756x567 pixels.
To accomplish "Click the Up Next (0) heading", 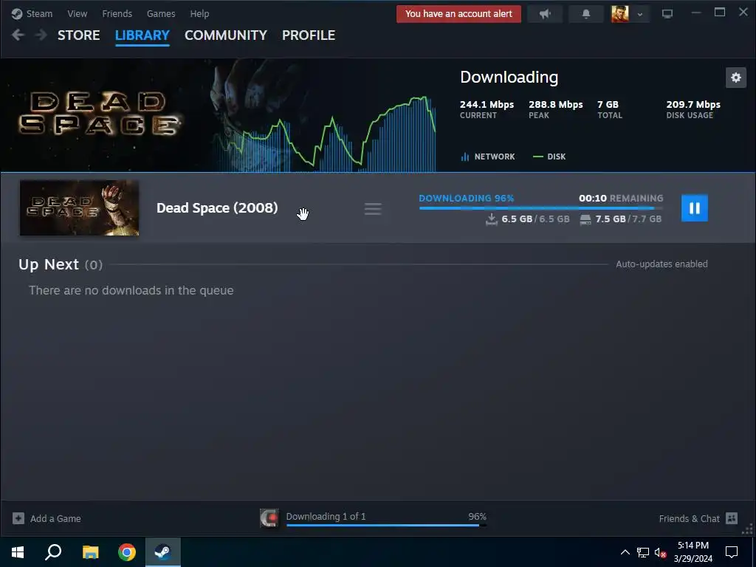I will 61,265.
